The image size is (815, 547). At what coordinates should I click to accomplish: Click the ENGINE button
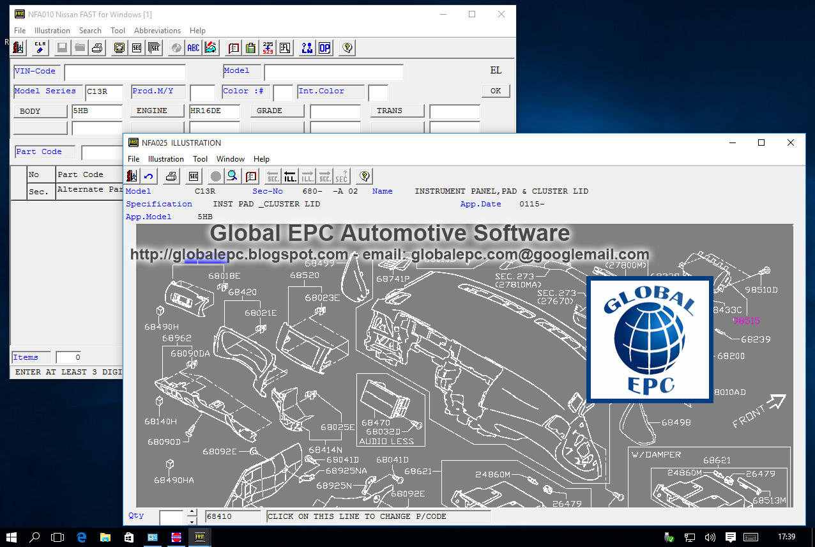click(x=158, y=111)
